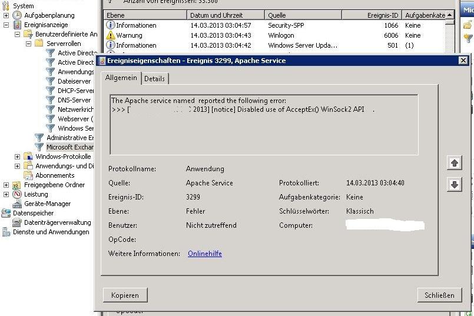Expand the Freigegebene Ordner node

coord(6,185)
